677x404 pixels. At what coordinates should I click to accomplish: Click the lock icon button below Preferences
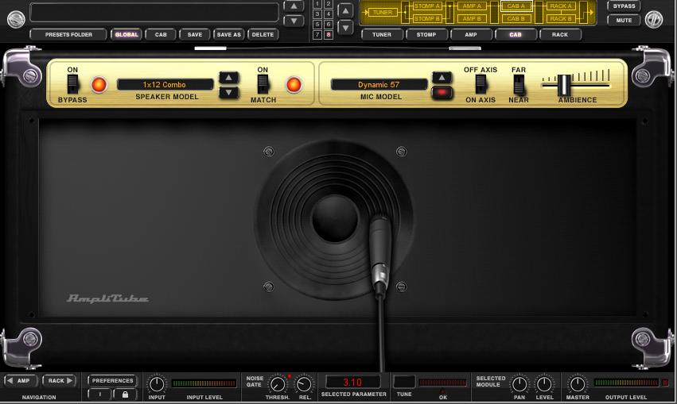(125, 394)
